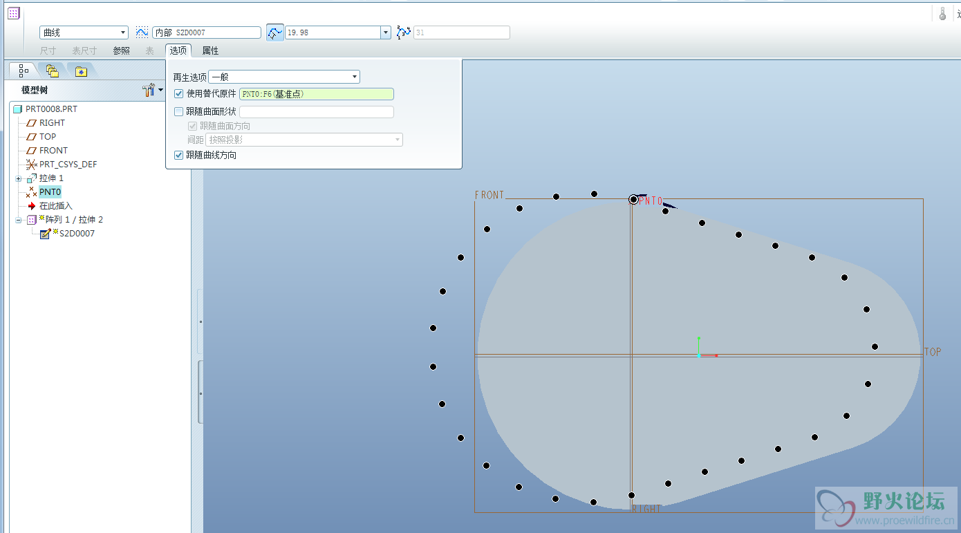Open the 曲线 pattern type dropdown
This screenshot has height=533, width=961.
84,32
